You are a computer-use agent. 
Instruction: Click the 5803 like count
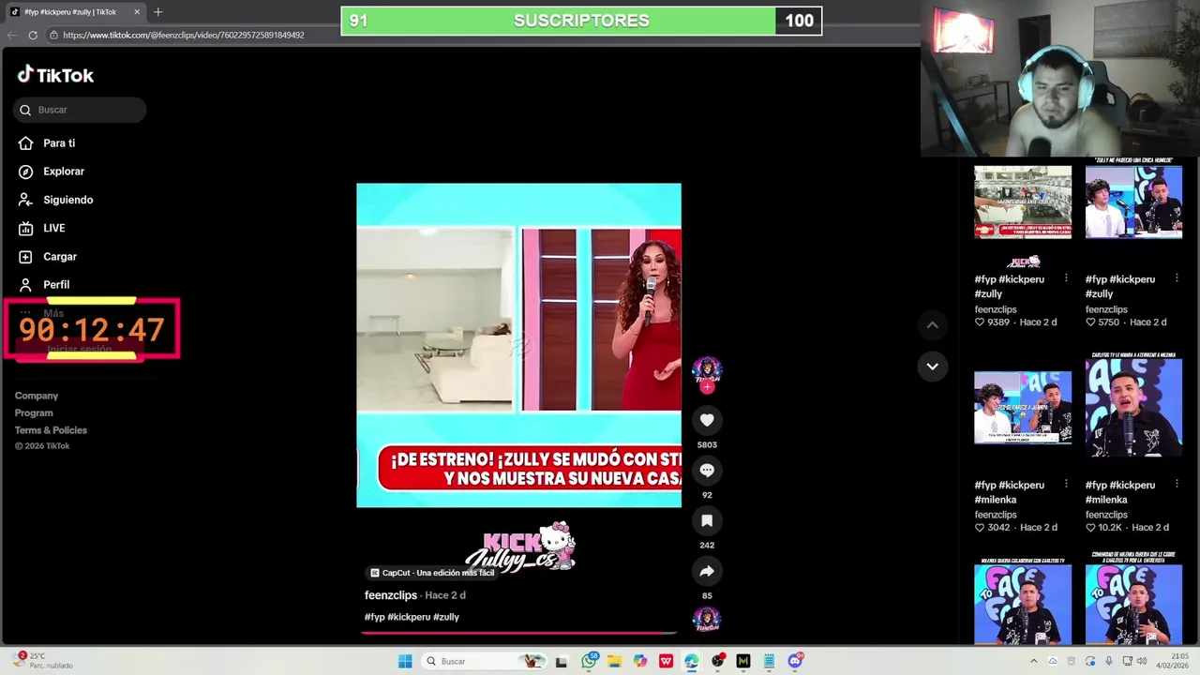tap(707, 444)
